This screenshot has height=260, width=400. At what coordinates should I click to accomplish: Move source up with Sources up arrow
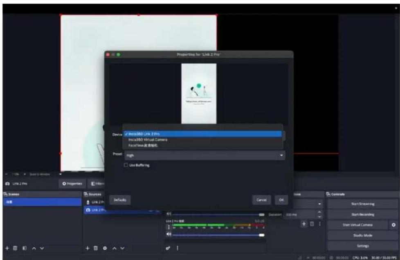click(115, 248)
